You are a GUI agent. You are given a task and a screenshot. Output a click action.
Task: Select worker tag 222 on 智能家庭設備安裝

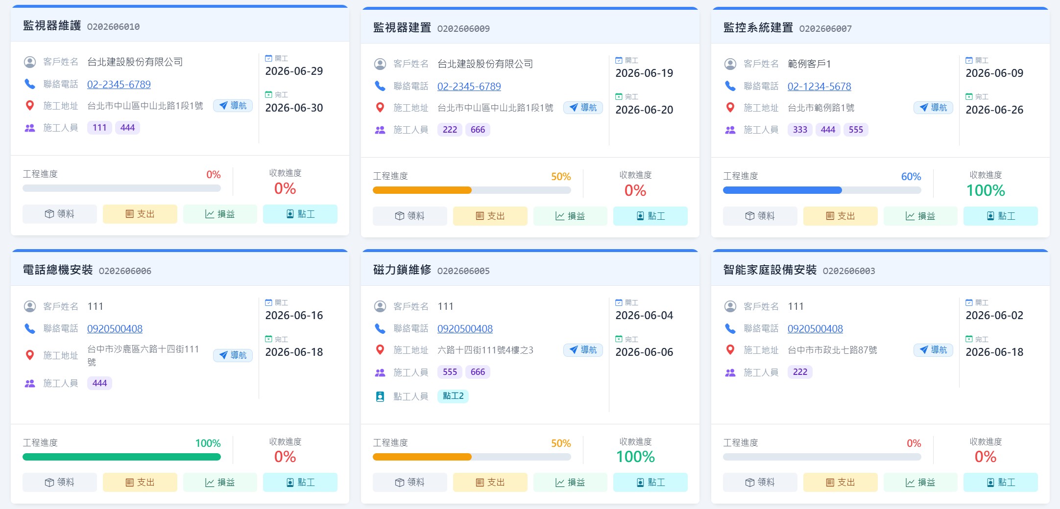coord(800,372)
